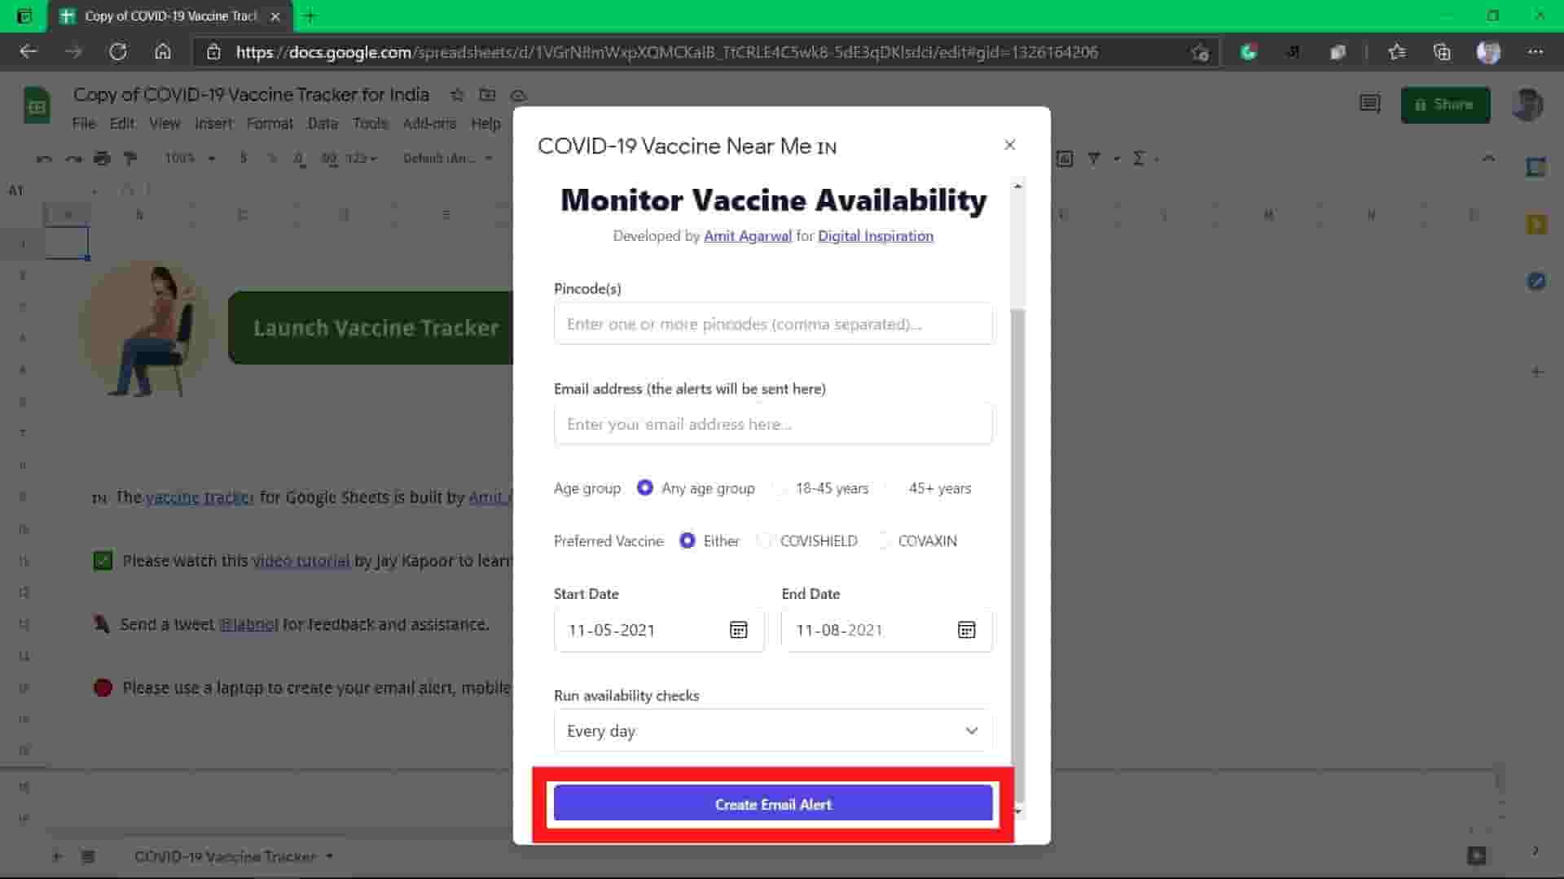The height and width of the screenshot is (879, 1564).
Task: Open the All Sheets list icon
Action: pyautogui.click(x=88, y=856)
